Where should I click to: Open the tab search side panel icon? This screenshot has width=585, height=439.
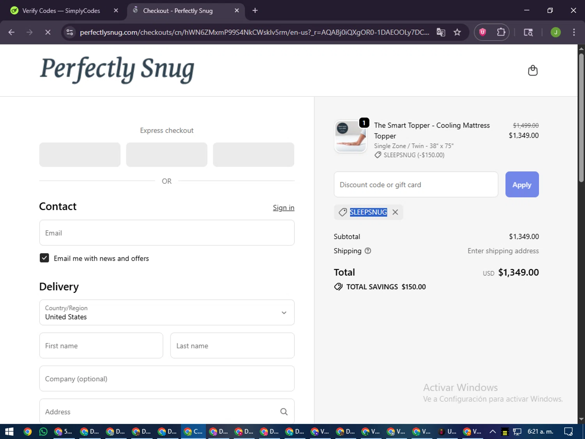click(528, 32)
